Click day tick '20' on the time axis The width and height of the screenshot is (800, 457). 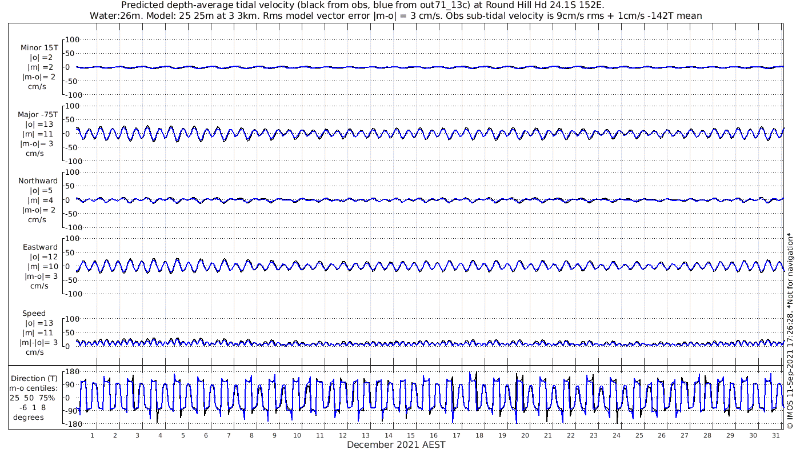(x=525, y=435)
